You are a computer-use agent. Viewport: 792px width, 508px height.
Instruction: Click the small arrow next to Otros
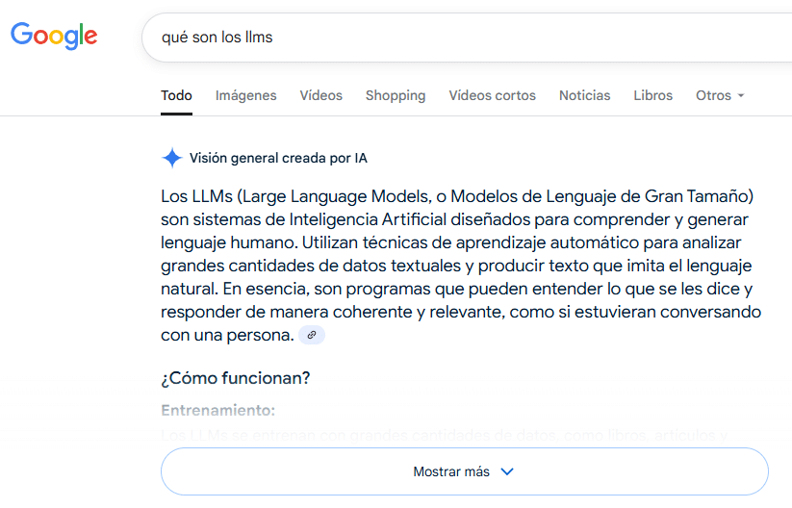741,96
